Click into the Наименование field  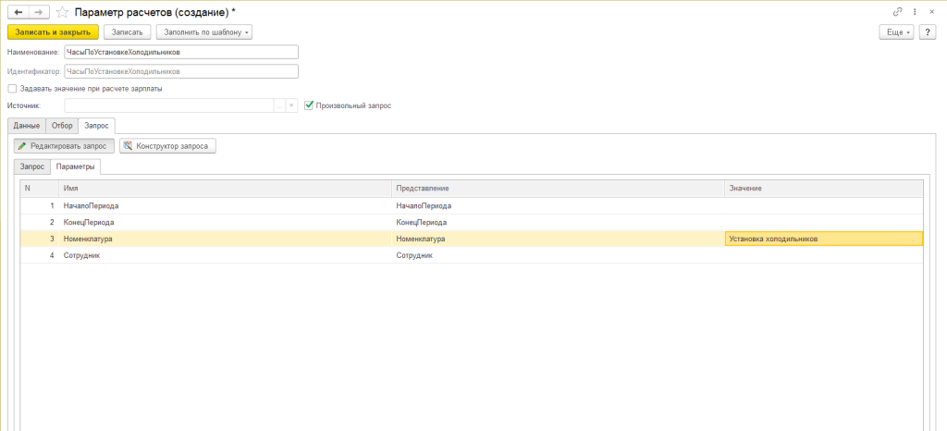click(x=180, y=53)
